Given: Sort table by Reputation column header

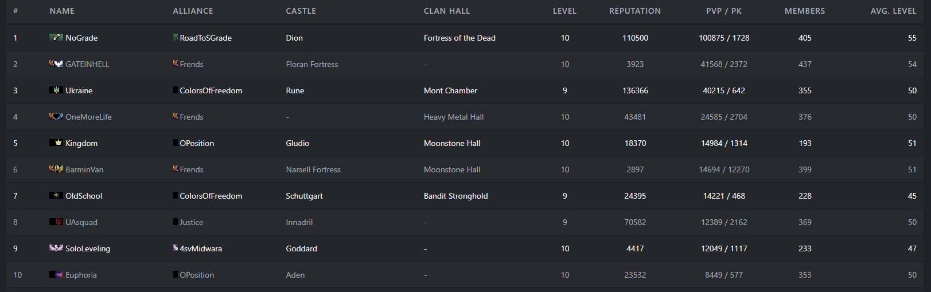Looking at the screenshot, I should 634,11.
